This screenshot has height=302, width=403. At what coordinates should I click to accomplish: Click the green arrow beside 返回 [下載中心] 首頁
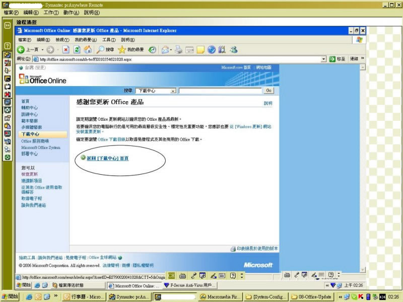(x=83, y=158)
